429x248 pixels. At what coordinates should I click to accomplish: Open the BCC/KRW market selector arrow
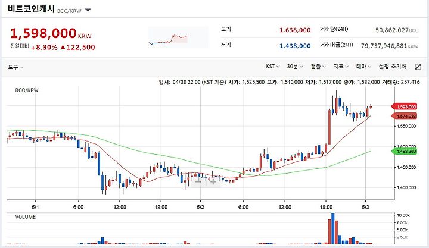coord(88,10)
